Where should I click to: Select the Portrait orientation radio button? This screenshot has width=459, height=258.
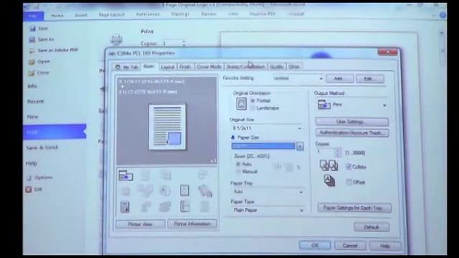point(252,100)
